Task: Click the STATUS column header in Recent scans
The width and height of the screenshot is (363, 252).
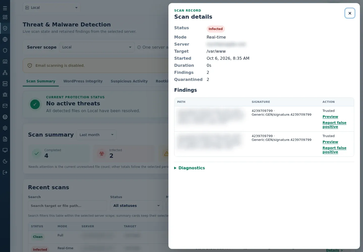Action: point(37,226)
